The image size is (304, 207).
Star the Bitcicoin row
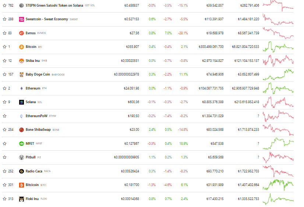5,185
